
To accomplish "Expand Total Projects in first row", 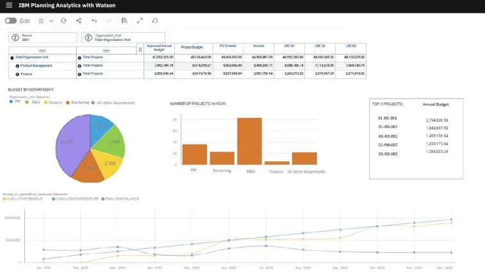I will coord(79,58).
